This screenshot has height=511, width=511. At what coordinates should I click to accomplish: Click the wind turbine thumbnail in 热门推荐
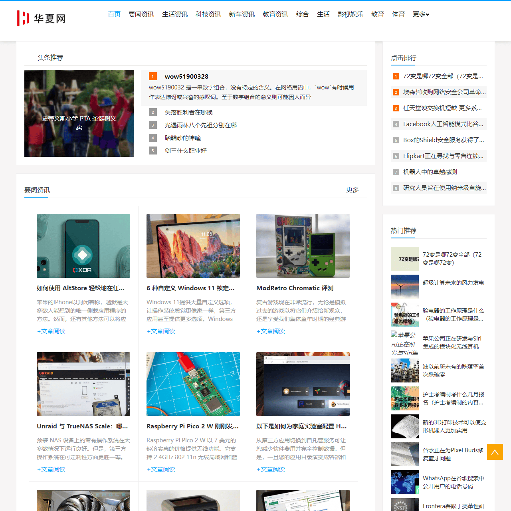(x=404, y=287)
